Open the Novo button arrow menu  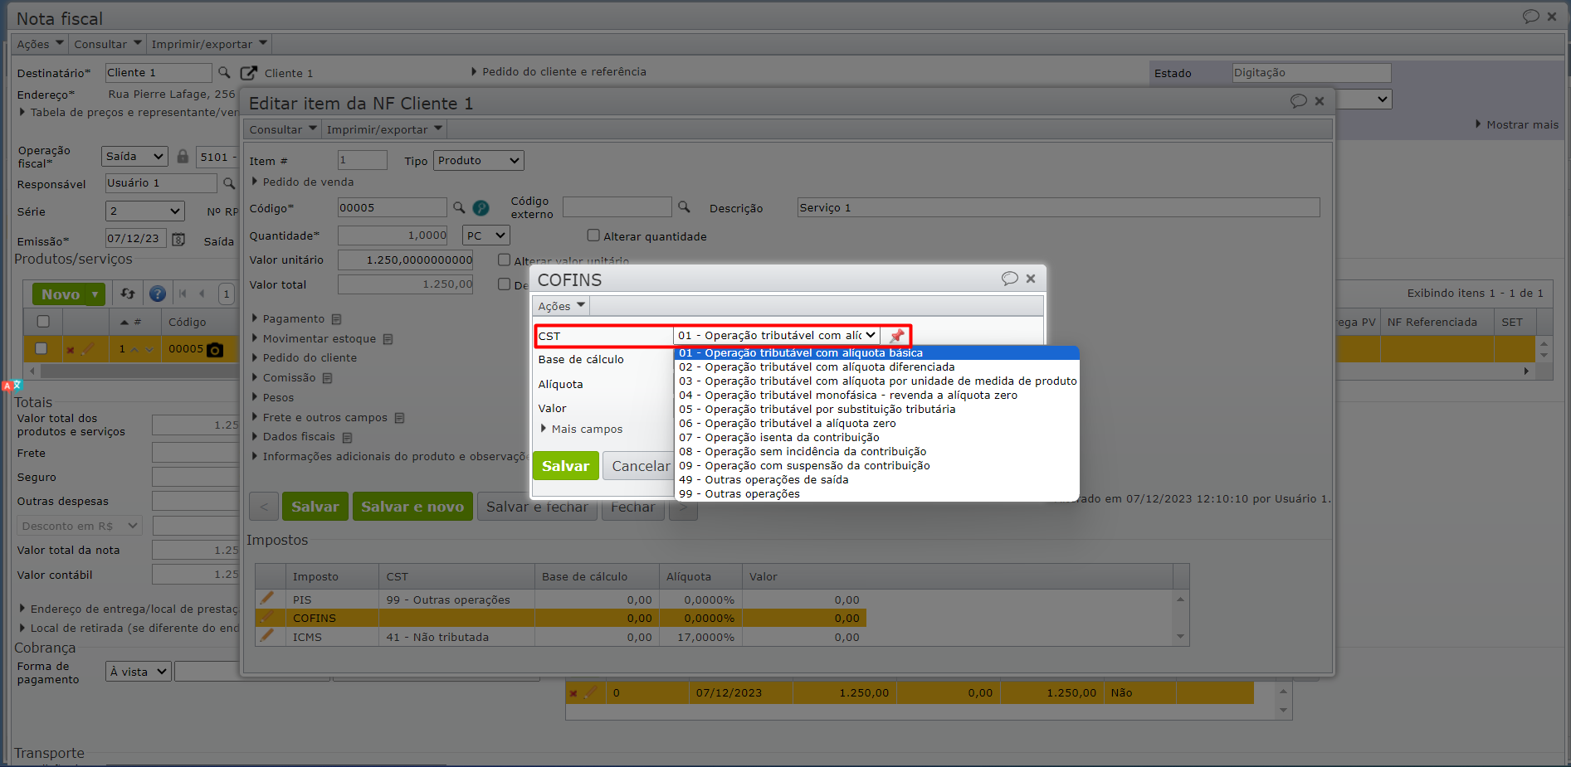click(95, 294)
